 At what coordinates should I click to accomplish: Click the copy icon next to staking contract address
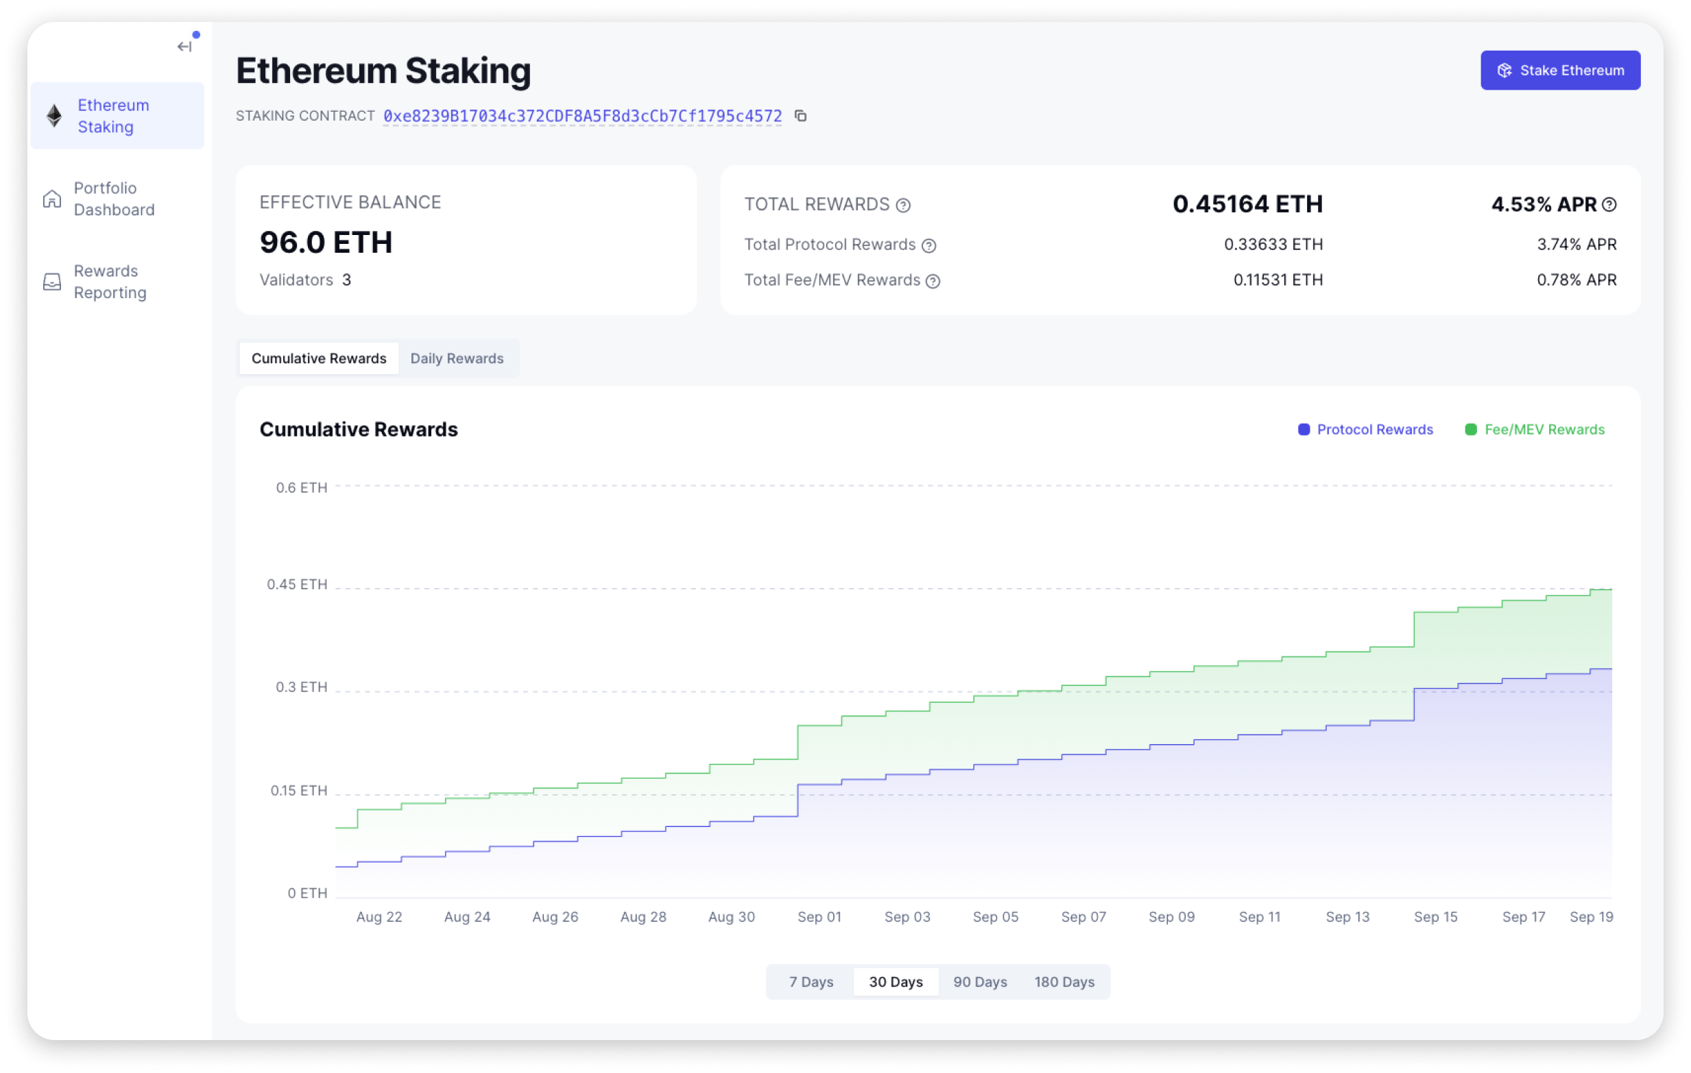tap(801, 114)
